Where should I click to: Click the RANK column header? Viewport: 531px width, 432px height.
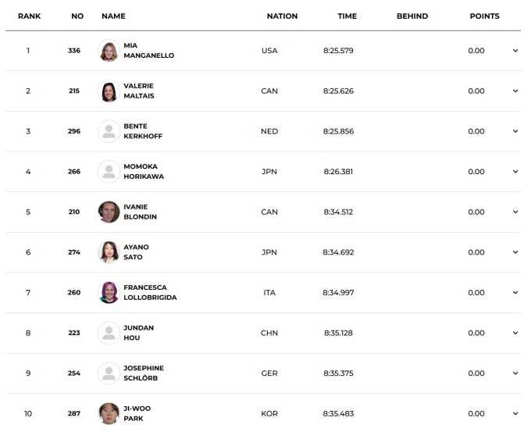[29, 16]
